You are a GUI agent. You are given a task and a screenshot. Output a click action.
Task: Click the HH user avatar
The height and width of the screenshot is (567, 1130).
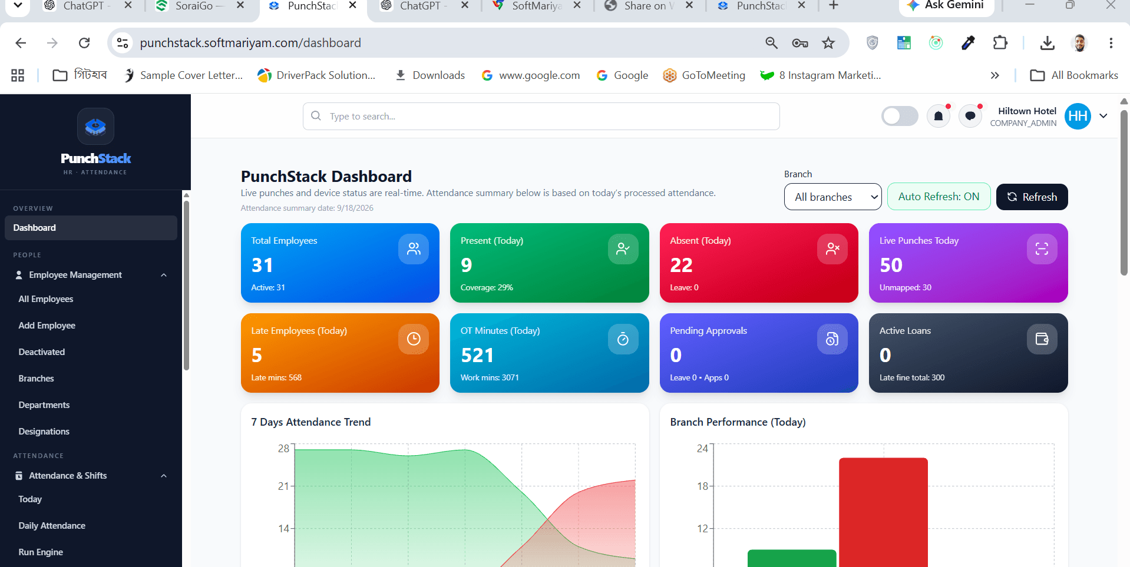click(x=1078, y=116)
